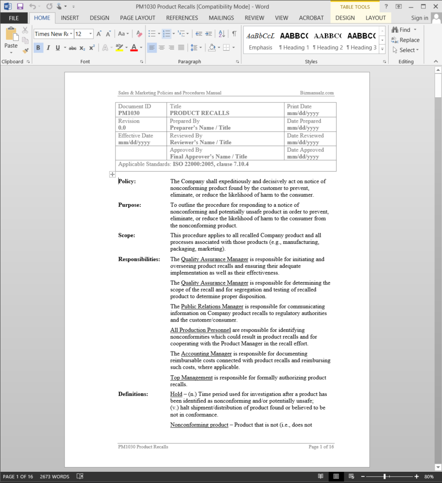This screenshot has width=442, height=483.
Task: Center-align text with the Center icon
Action: pyautogui.click(x=161, y=48)
